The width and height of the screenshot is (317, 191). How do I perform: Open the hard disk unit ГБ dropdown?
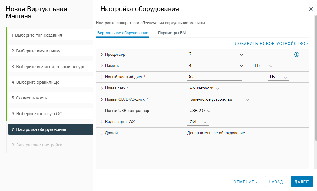click(279, 77)
